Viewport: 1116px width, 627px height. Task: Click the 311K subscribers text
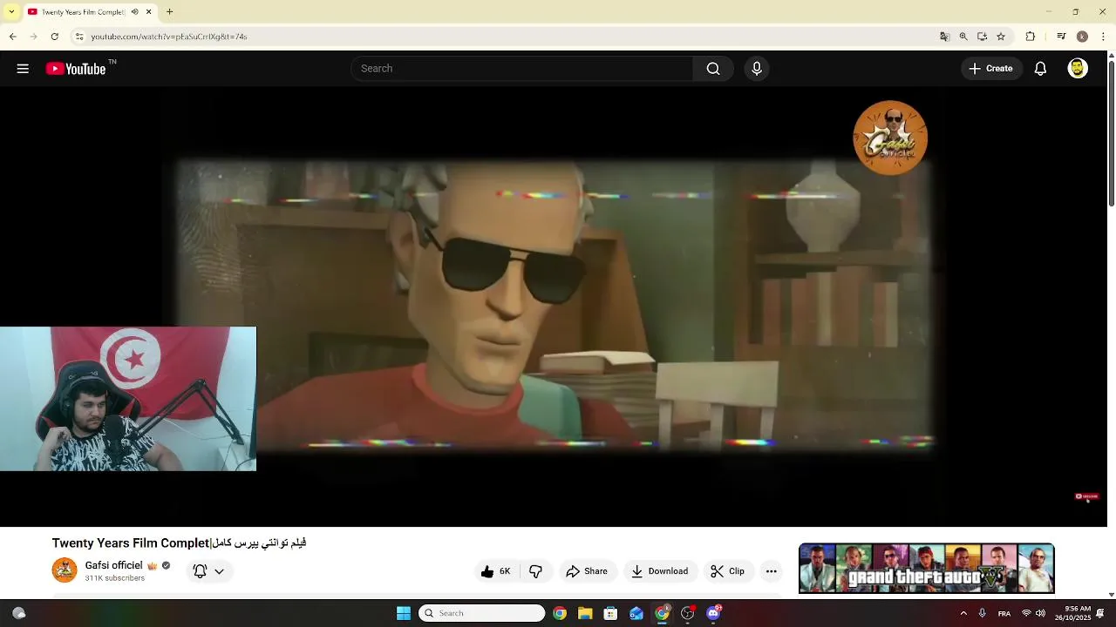tap(114, 578)
